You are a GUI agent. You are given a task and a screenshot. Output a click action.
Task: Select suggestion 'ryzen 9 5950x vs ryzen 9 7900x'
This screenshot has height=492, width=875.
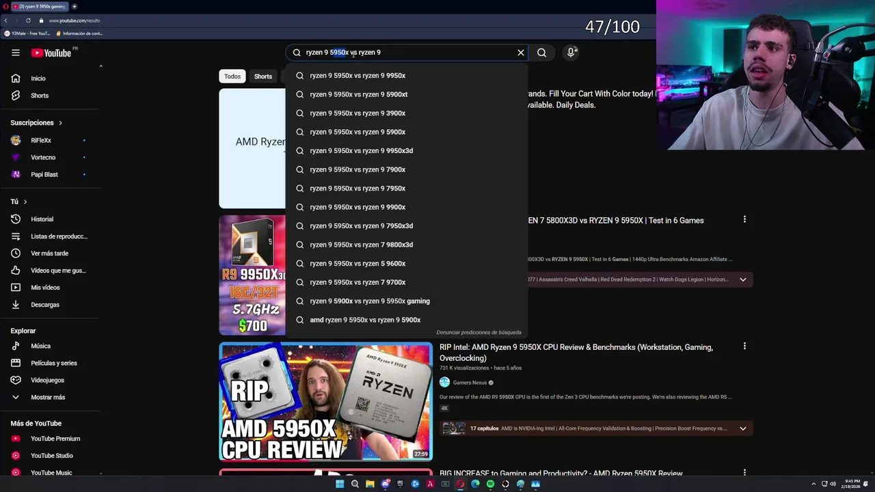click(407, 169)
